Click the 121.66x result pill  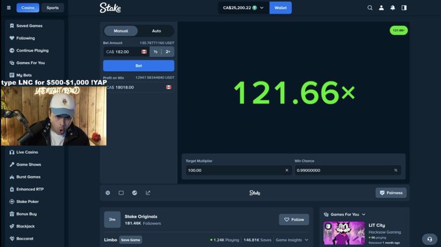click(x=399, y=30)
